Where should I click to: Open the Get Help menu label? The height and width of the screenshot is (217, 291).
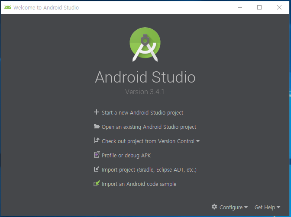pos(265,207)
